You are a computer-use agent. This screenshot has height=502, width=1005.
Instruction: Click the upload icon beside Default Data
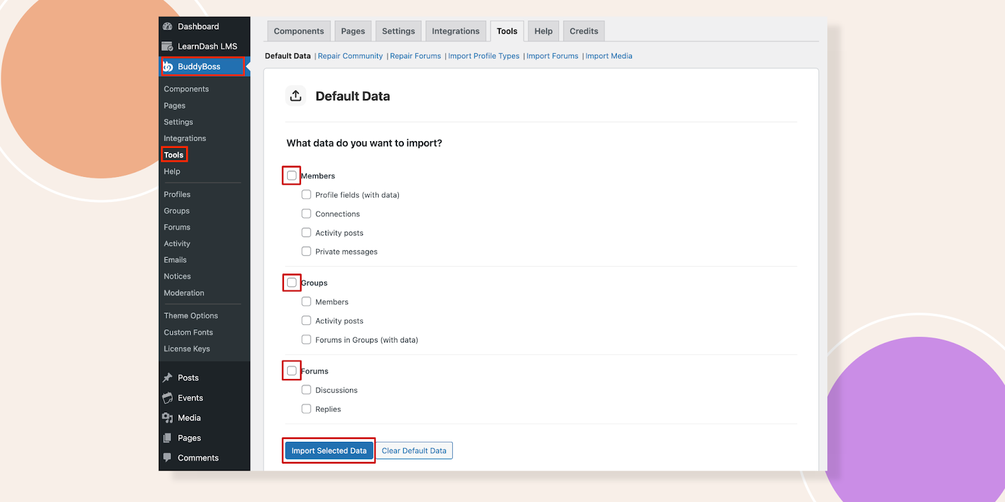[296, 96]
